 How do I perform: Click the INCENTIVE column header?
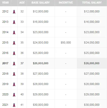(x=66, y=3)
